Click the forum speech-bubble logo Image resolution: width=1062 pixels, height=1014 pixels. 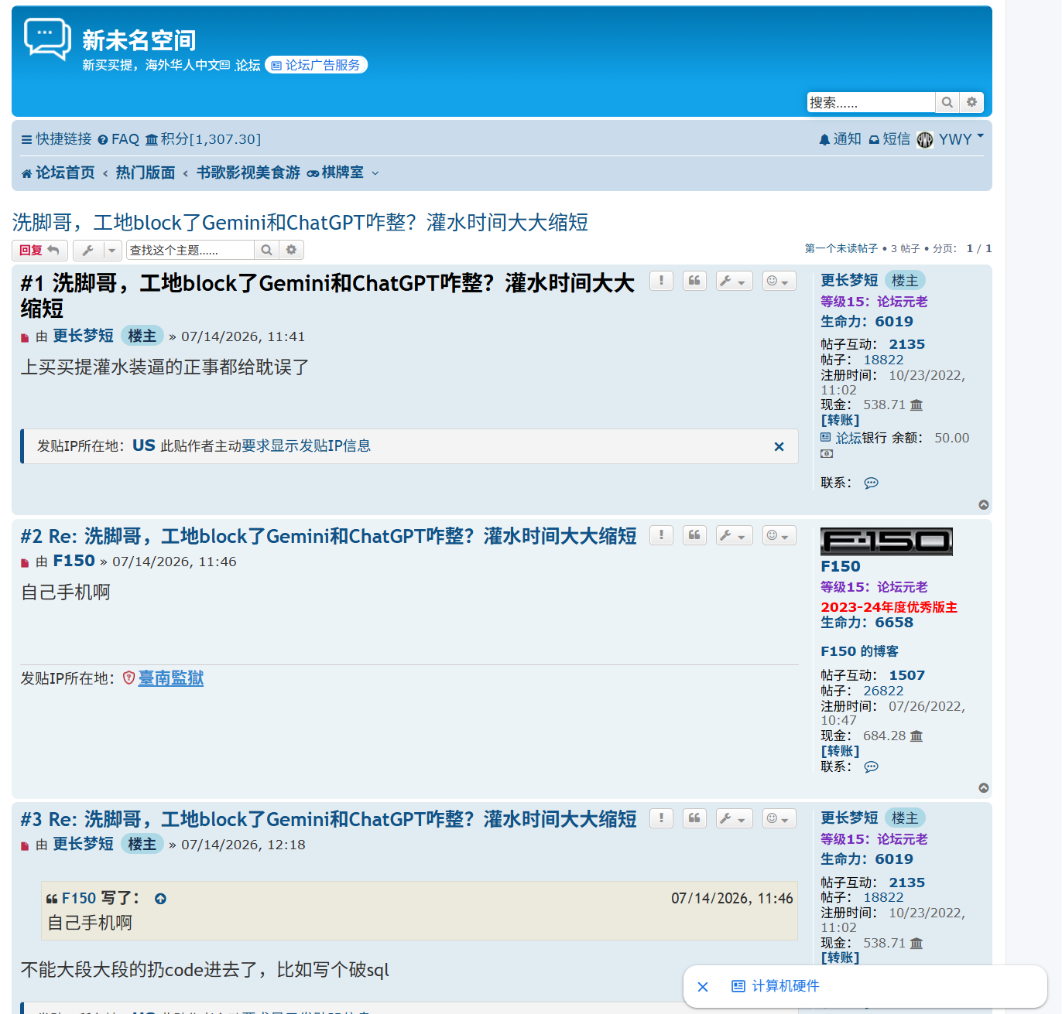pyautogui.click(x=47, y=39)
